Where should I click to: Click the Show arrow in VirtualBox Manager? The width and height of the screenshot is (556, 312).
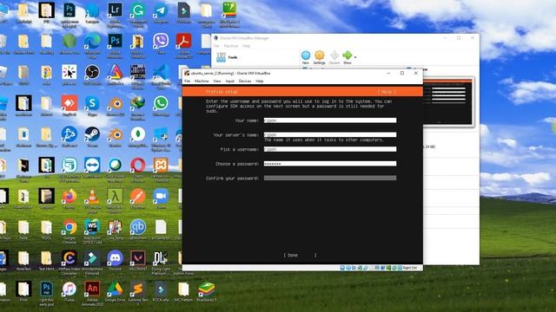point(347,57)
